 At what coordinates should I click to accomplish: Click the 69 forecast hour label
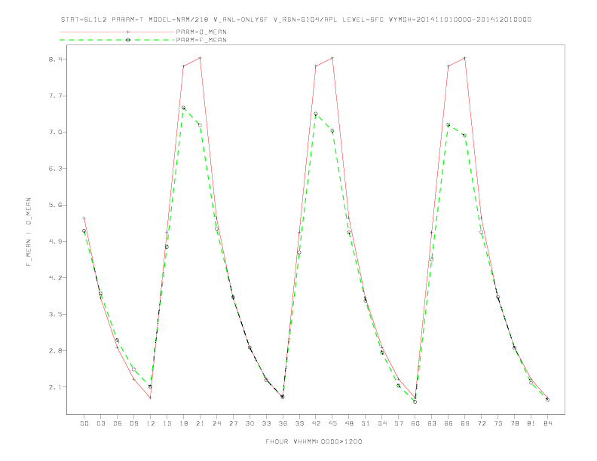464,423
